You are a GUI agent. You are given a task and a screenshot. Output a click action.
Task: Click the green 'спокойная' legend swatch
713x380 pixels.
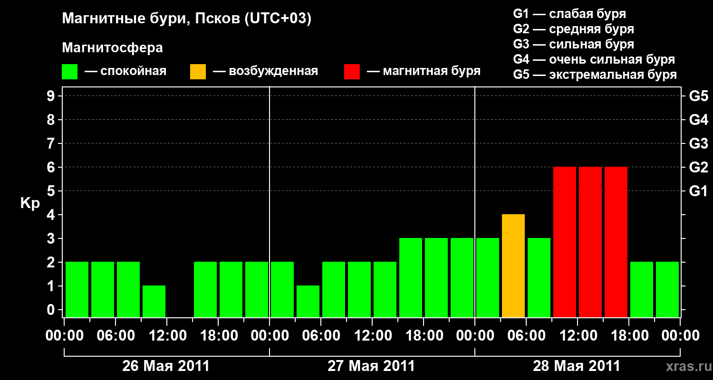(69, 72)
